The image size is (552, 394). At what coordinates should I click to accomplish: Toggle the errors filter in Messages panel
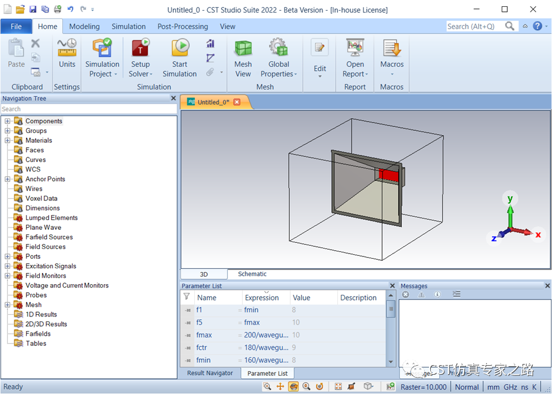coord(405,294)
